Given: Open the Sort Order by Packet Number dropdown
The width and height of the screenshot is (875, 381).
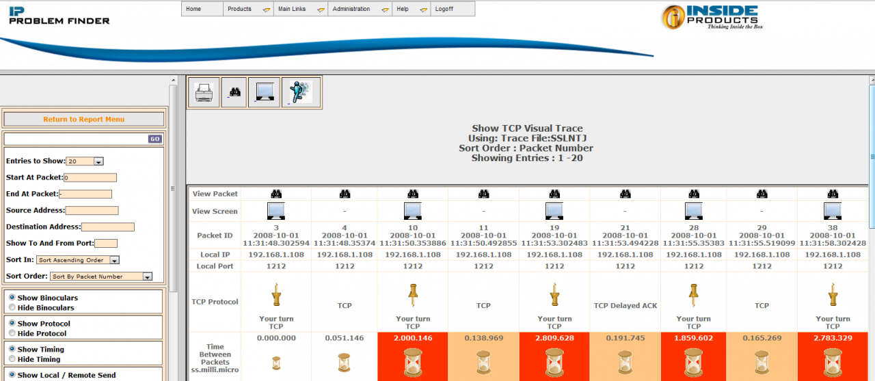Looking at the screenshot, I should point(101,277).
